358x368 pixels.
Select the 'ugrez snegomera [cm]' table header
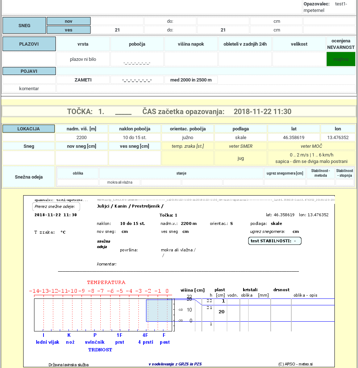click(x=285, y=173)
